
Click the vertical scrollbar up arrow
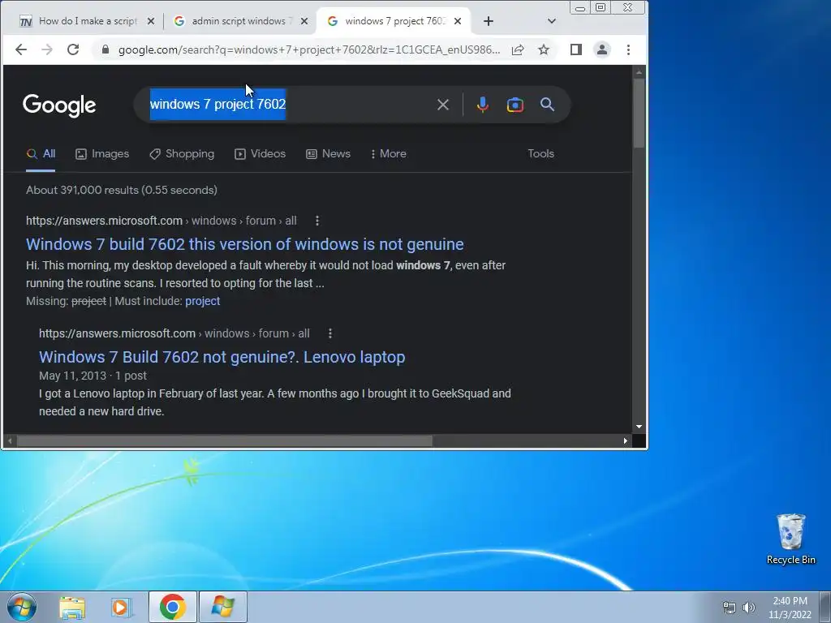[x=639, y=71]
